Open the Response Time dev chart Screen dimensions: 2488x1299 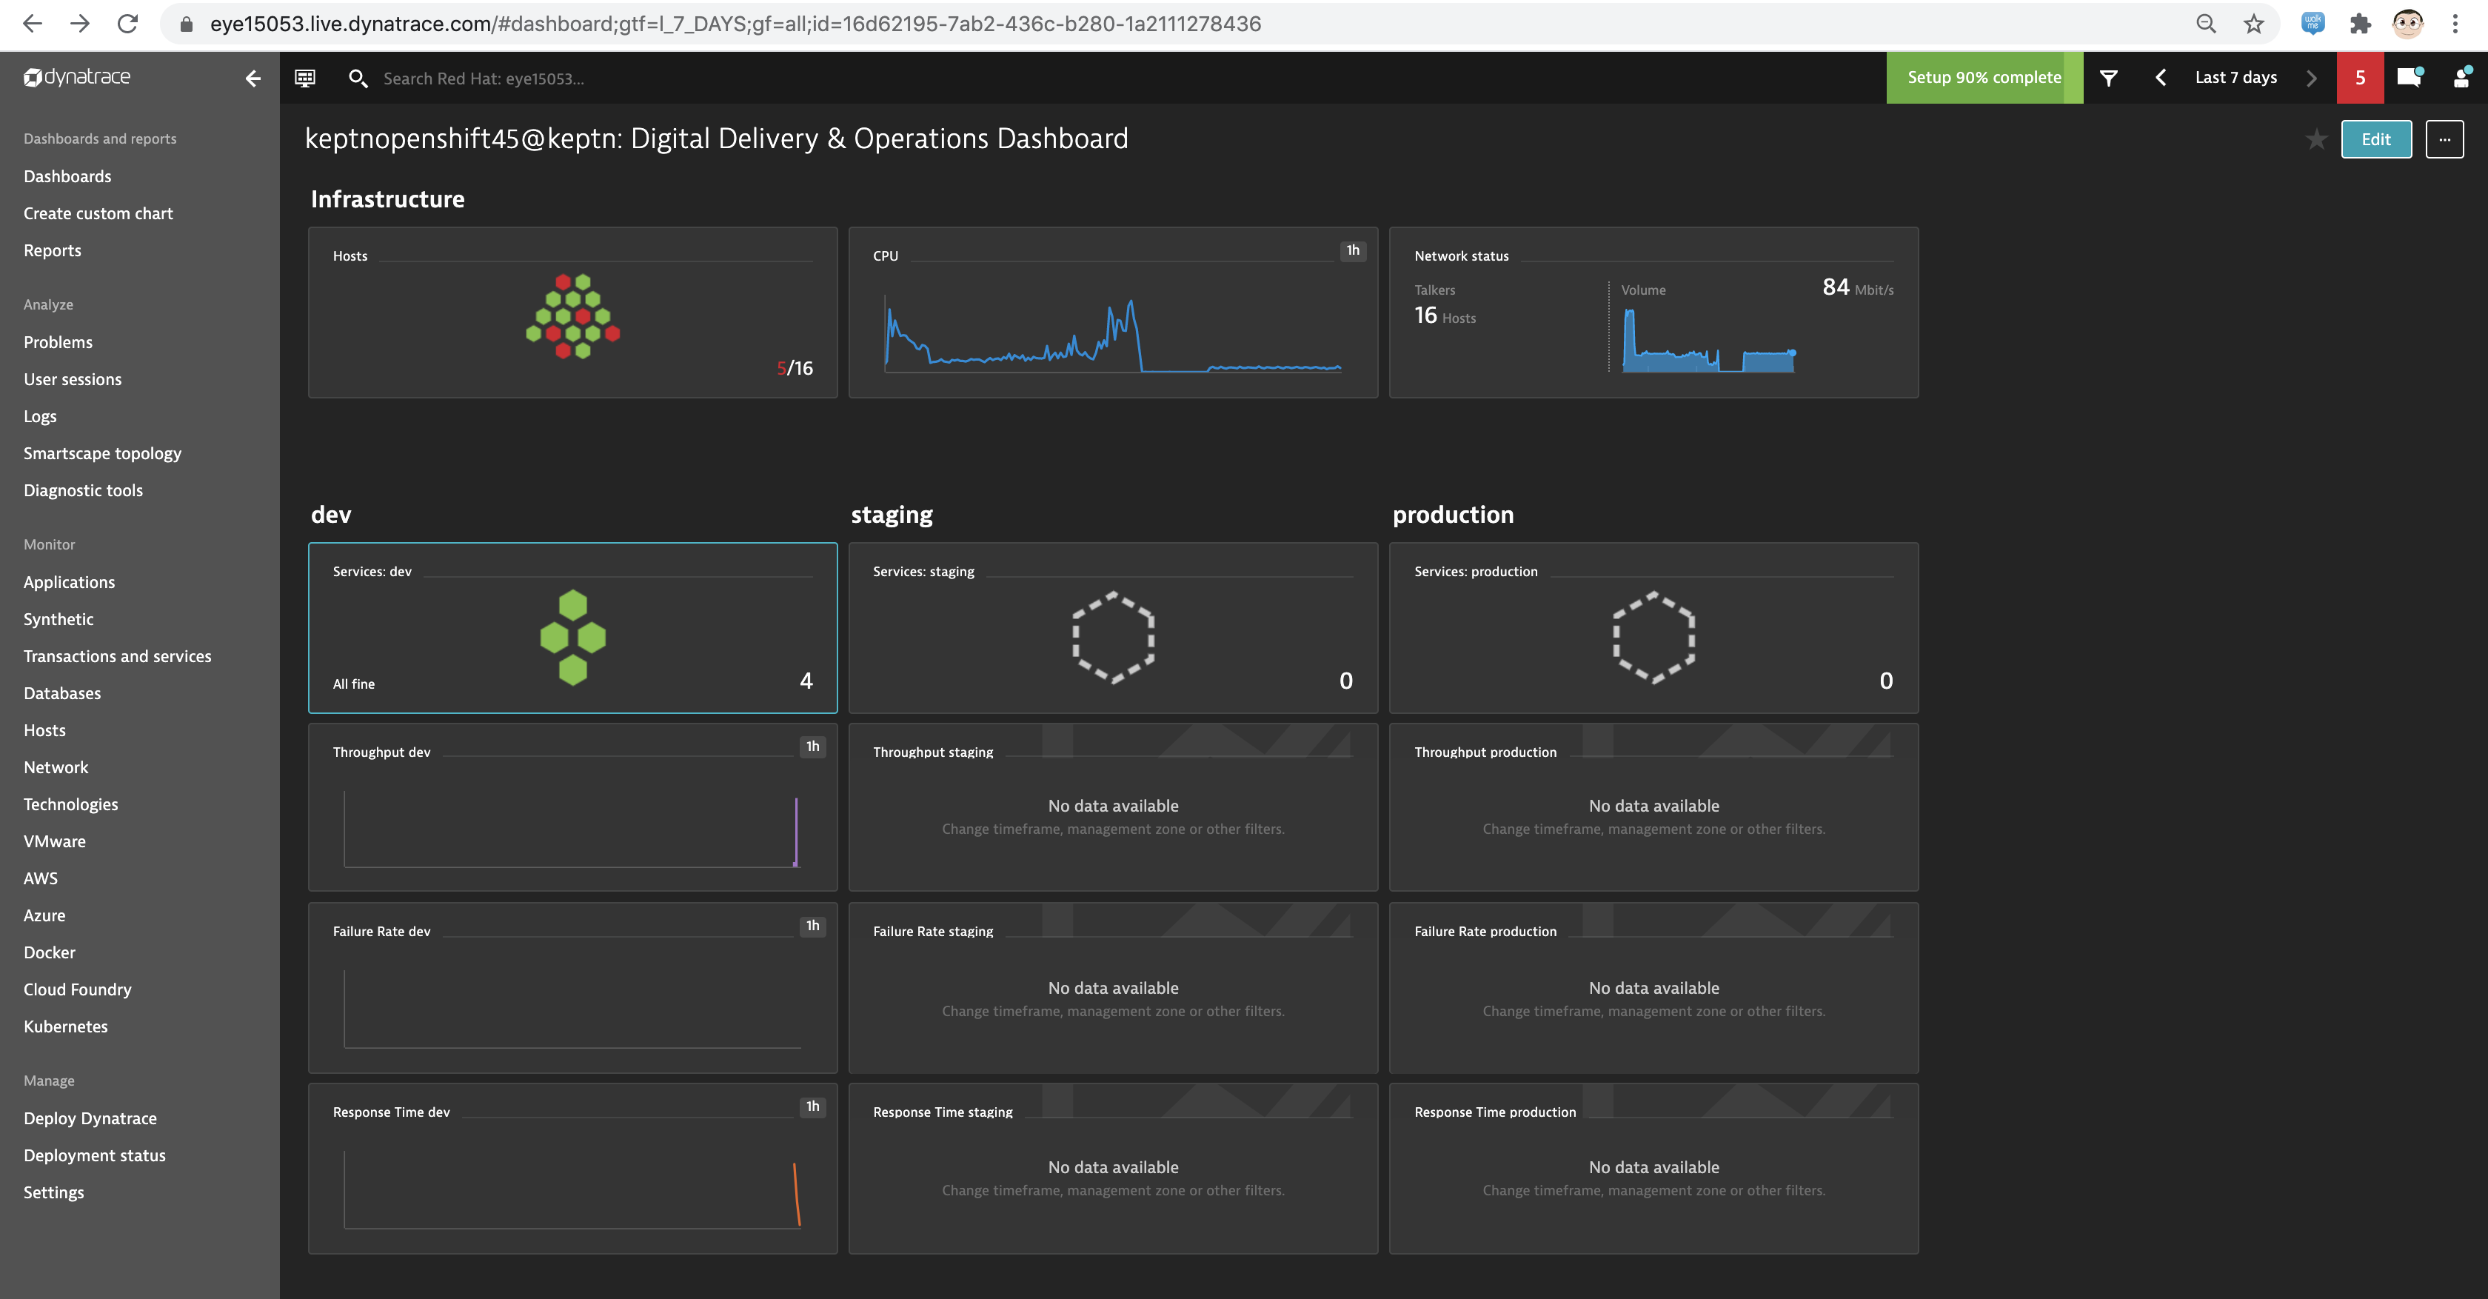pos(572,1169)
